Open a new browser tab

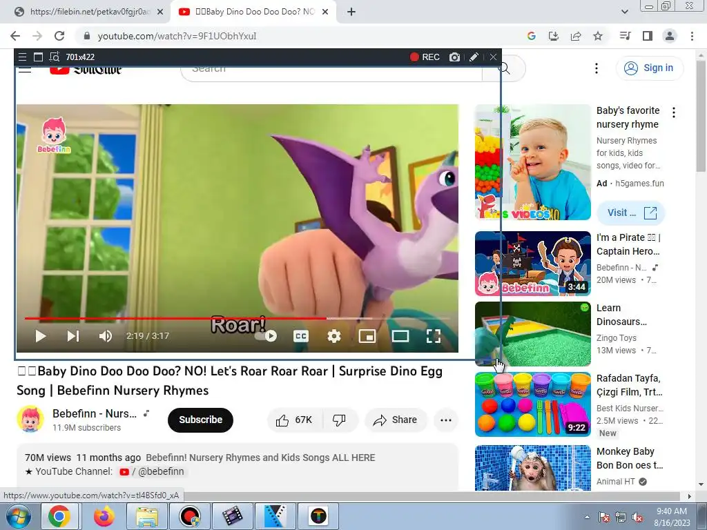(x=351, y=12)
